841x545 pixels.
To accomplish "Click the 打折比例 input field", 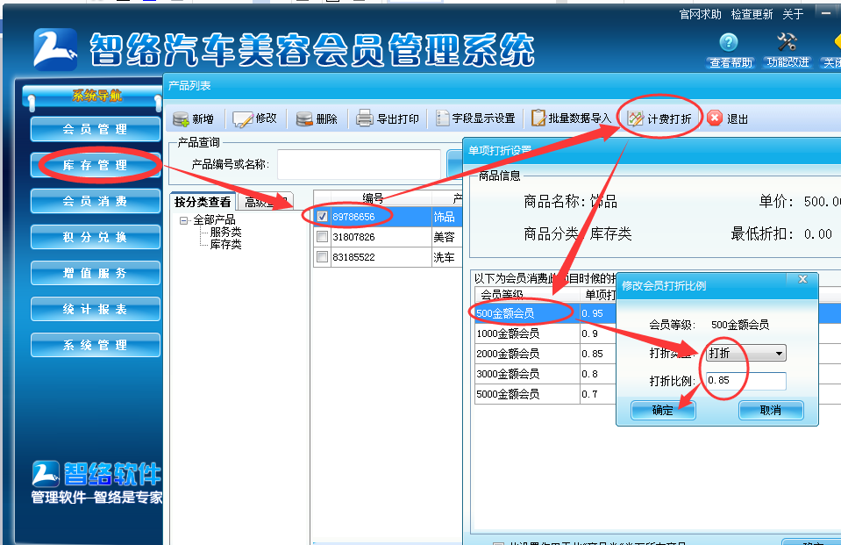I will [x=746, y=381].
